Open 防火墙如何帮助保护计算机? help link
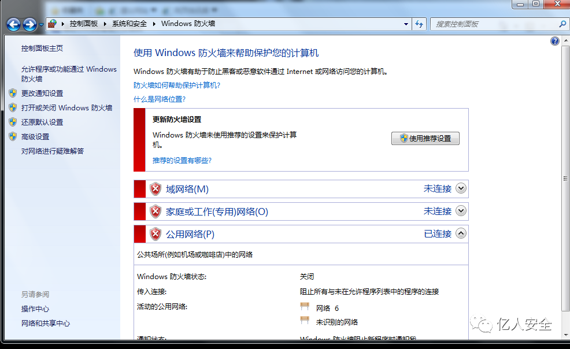The image size is (570, 349). pos(177,86)
